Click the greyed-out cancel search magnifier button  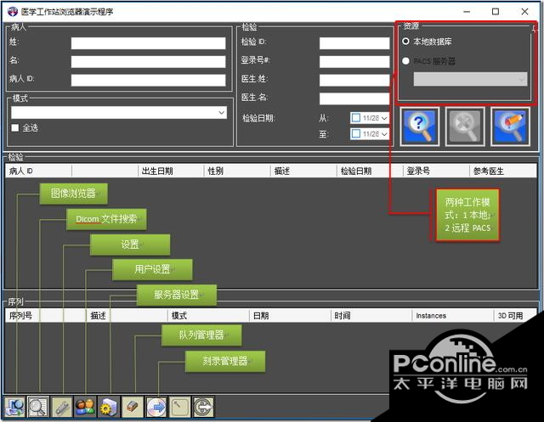(465, 127)
